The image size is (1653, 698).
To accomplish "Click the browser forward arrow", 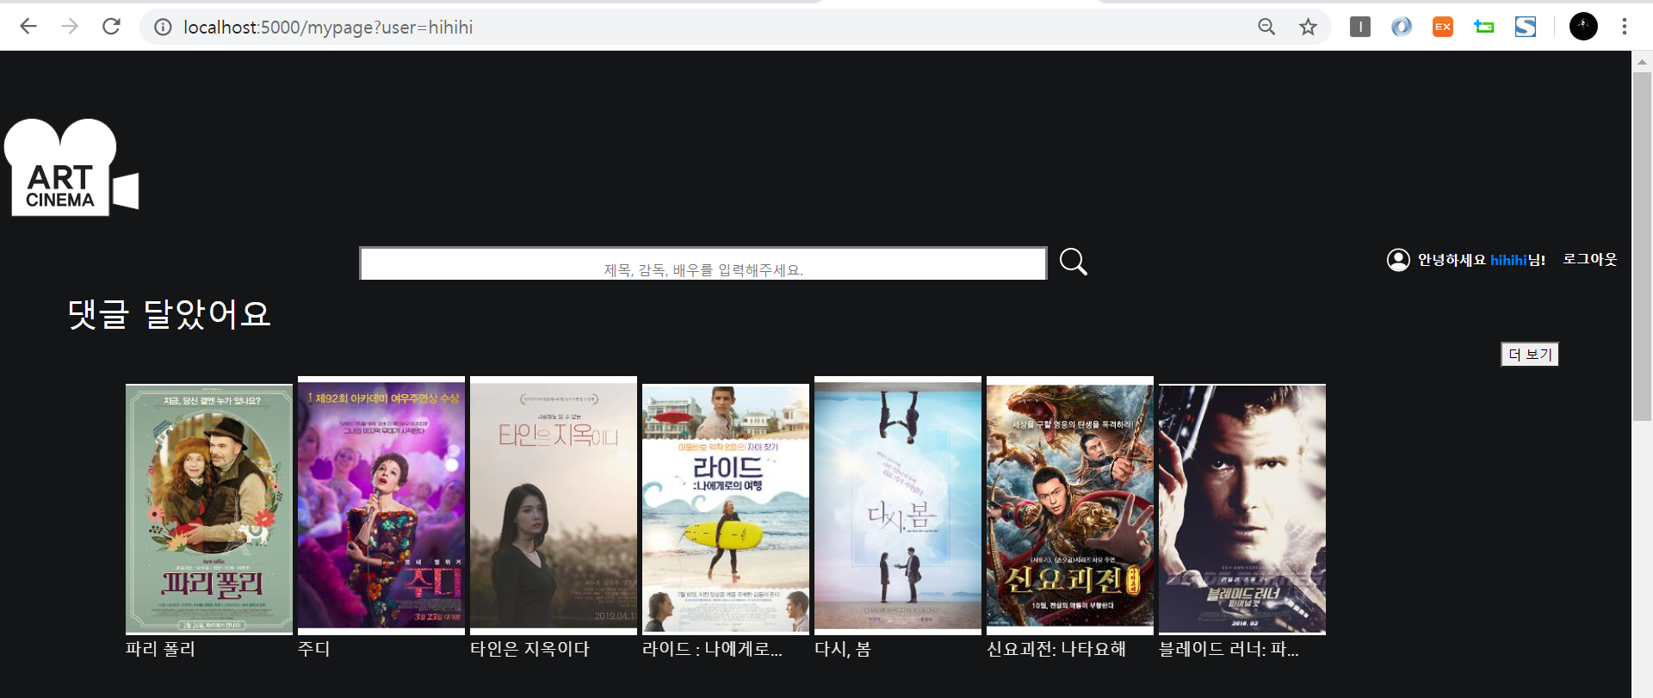I will click(70, 27).
